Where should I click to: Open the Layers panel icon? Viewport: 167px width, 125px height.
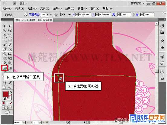[x=162, y=79]
